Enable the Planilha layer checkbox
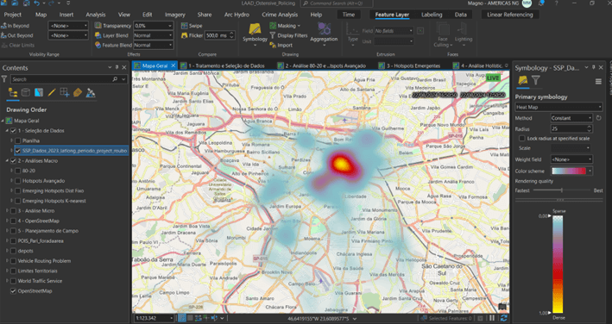Image resolution: width=612 pixels, height=324 pixels. 17,140
